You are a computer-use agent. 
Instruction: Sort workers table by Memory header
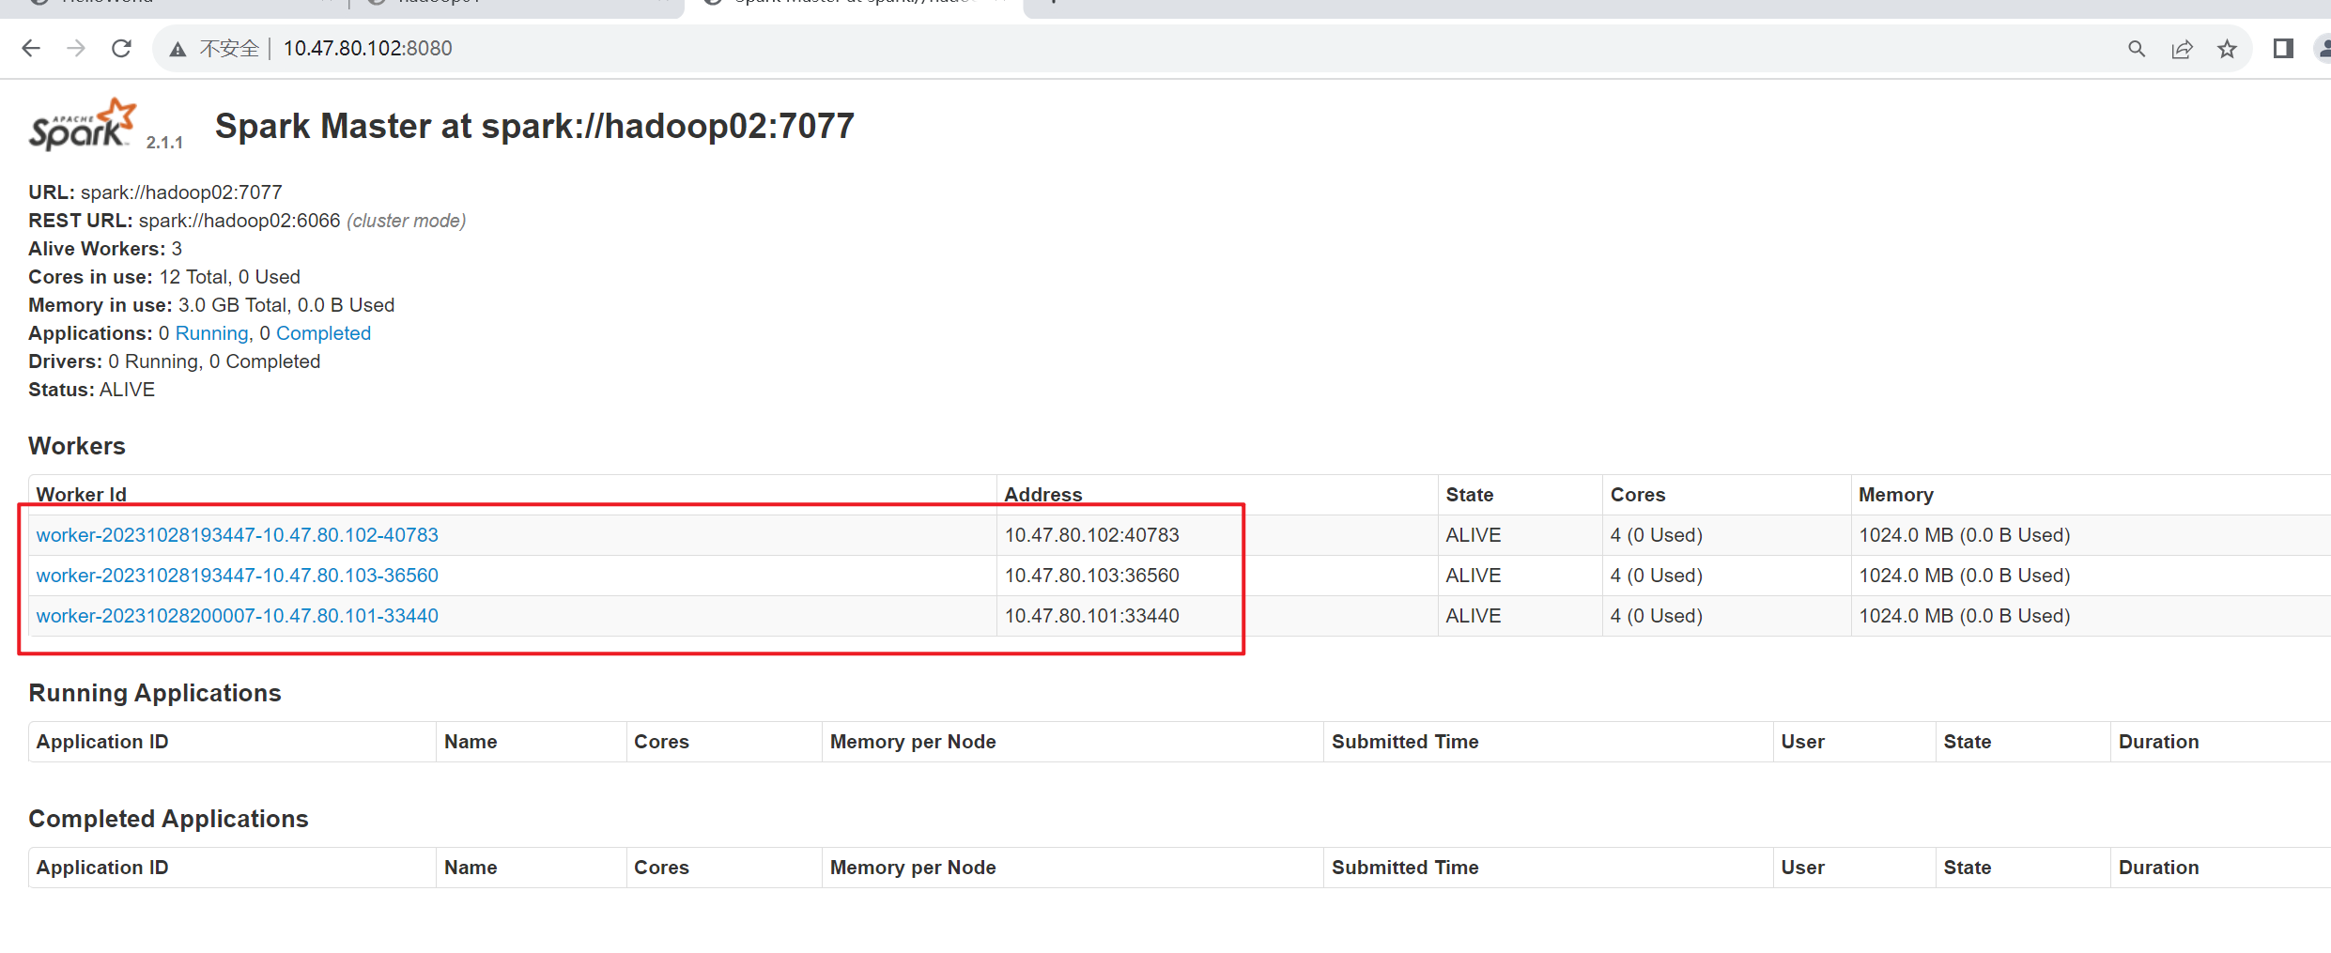tap(1895, 495)
